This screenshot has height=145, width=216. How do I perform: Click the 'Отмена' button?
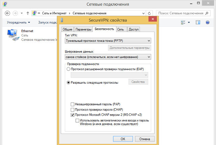pyautogui.click(x=145, y=139)
